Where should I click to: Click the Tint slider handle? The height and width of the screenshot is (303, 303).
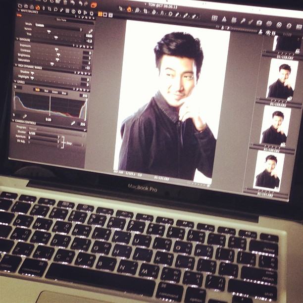click(56, 37)
